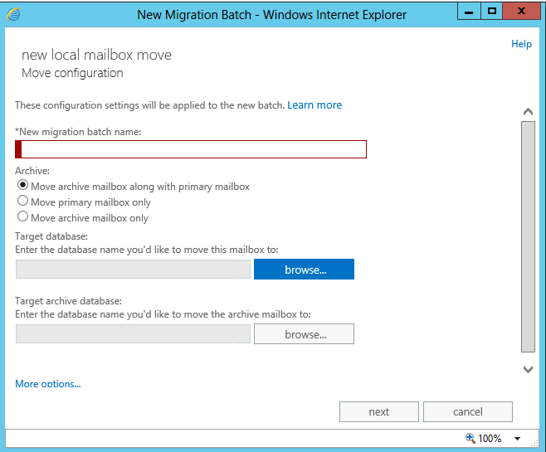Click the Internet Explorer icon in title bar
Viewport: 546px width, 452px height.
(x=13, y=14)
